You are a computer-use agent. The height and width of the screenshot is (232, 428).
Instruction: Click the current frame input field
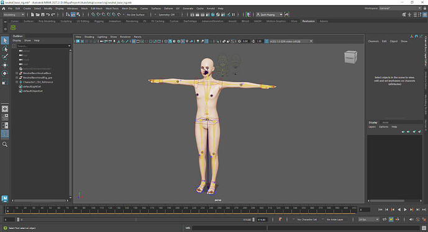pyautogui.click(x=365, y=210)
